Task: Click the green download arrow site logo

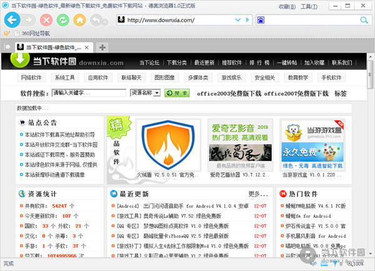Action: click(20, 59)
